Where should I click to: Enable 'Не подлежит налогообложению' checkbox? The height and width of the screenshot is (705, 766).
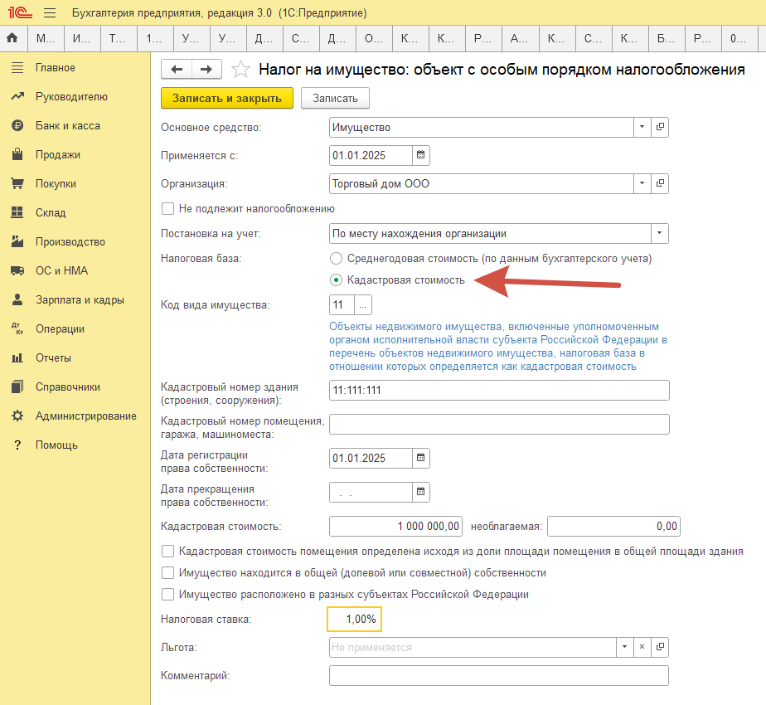tap(168, 209)
